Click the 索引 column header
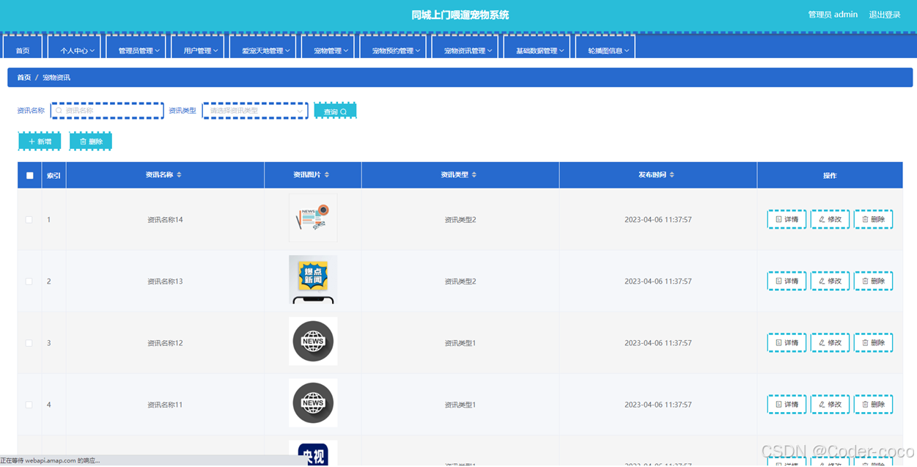This screenshot has height=467, width=917. 54,175
